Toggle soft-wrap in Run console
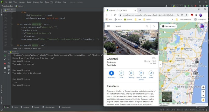This screenshot has height=112, width=209. (9, 63)
